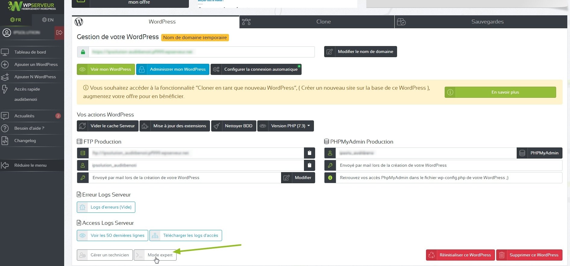
Task: Click Voir les 50 dernières lignes
Action: pyautogui.click(x=112, y=235)
